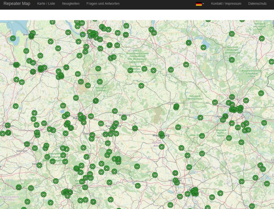Click the Repeater Map site title
This screenshot has height=209, width=274.
pos(17,4)
